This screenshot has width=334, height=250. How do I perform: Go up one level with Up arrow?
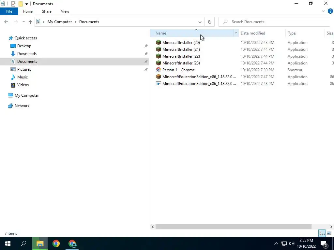[30, 22]
